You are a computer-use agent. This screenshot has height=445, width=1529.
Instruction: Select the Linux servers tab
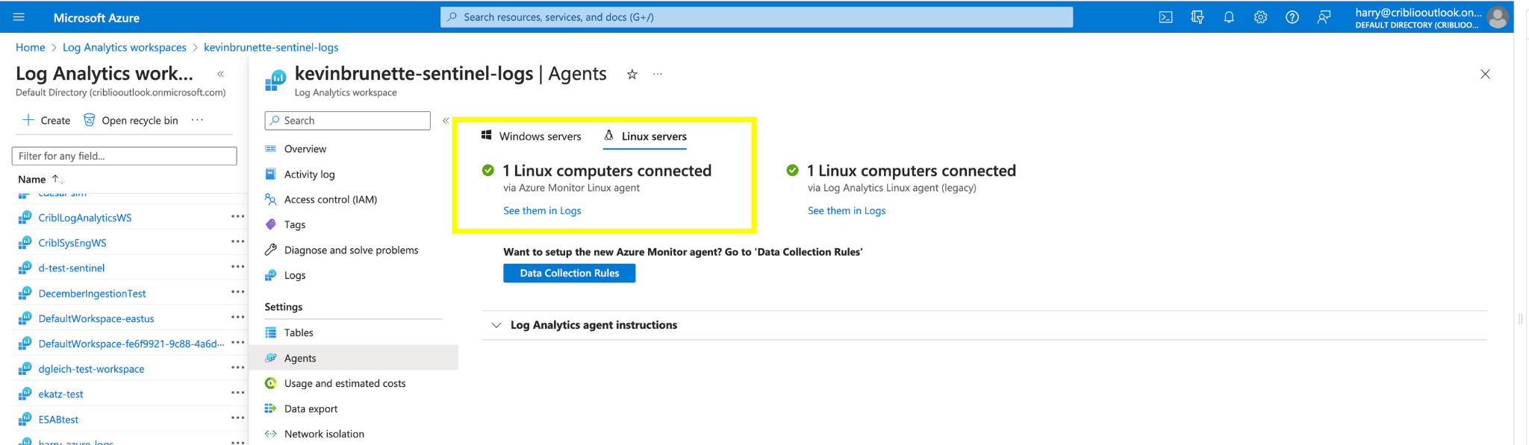(645, 136)
